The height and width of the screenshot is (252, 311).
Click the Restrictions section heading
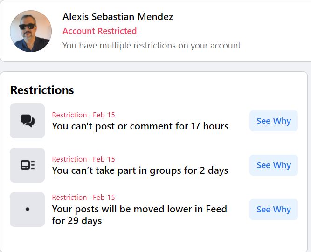pos(42,90)
